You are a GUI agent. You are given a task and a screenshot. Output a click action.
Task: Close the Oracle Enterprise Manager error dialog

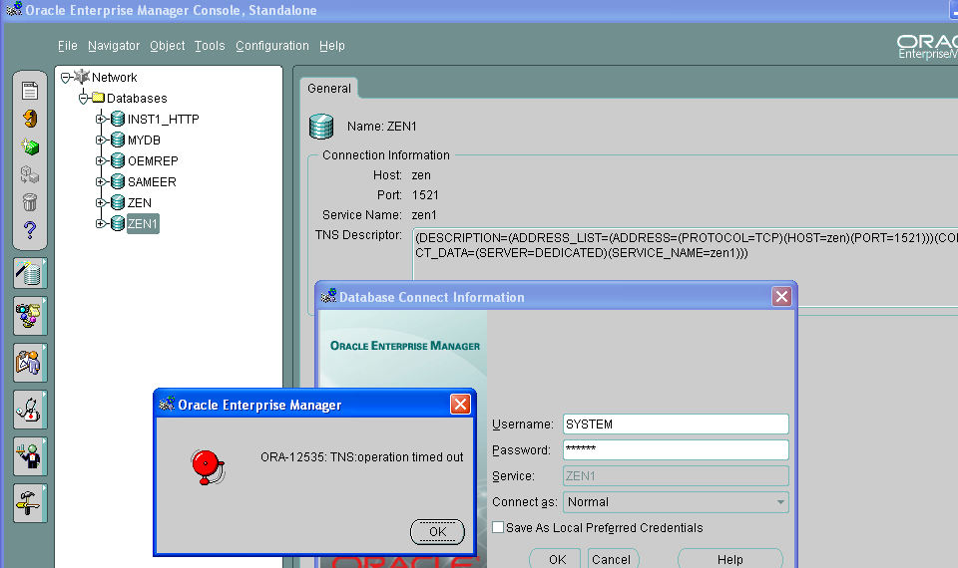460,404
